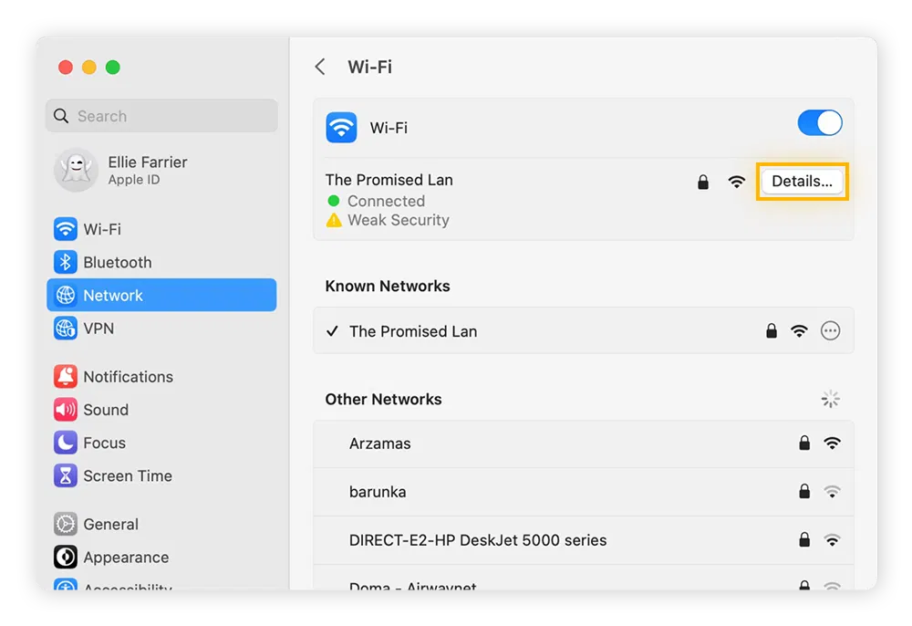Click the Sound speaker icon
912x626 pixels.
[x=65, y=410]
